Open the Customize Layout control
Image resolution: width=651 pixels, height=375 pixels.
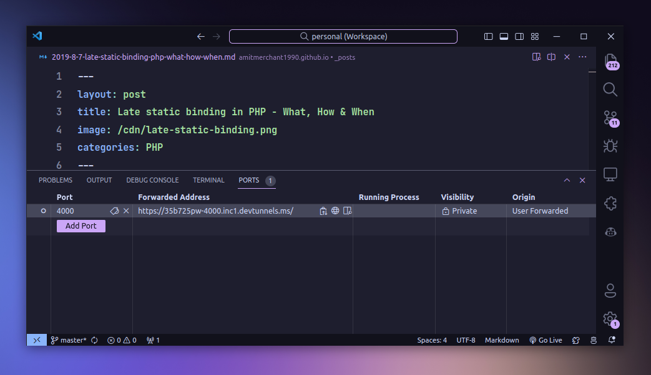[535, 37]
